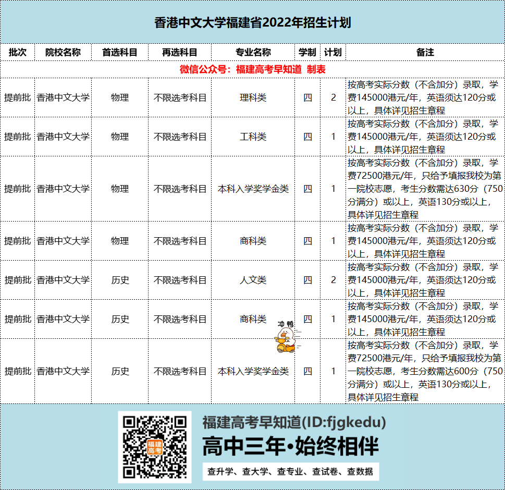Click 本科入学奖学金类 in the 物理 row
Image resolution: width=505 pixels, height=490 pixels.
[x=253, y=189]
